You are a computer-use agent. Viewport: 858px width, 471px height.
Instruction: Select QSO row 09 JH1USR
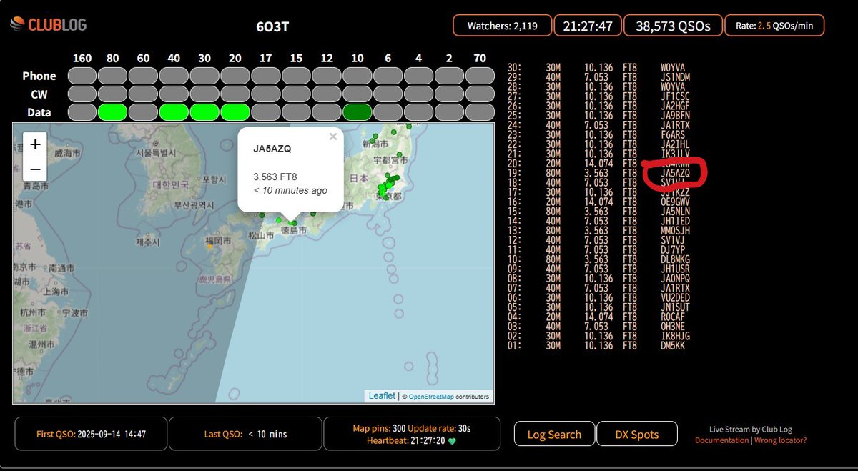(x=599, y=269)
